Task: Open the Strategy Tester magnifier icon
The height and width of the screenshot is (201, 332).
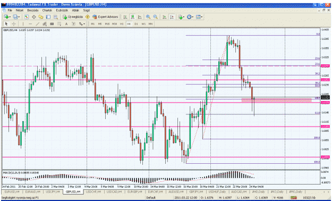Action: [x=55, y=17]
